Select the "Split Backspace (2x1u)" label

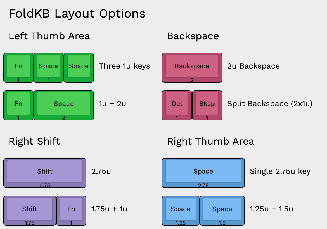point(270,104)
